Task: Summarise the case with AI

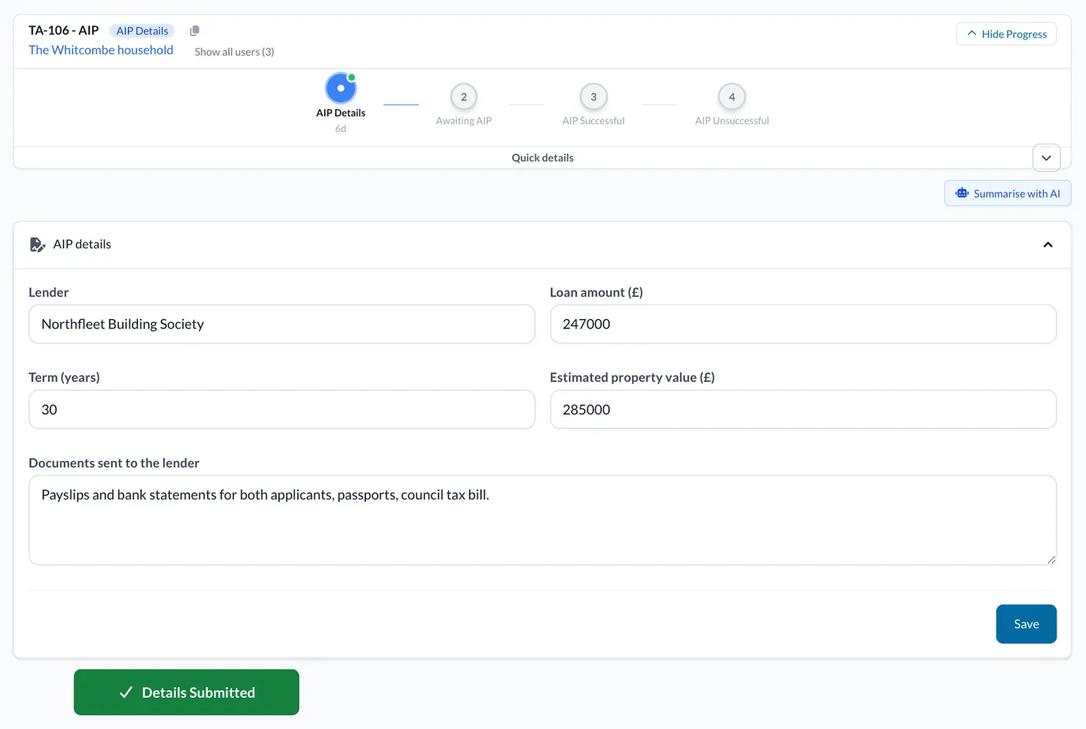Action: click(x=1008, y=193)
